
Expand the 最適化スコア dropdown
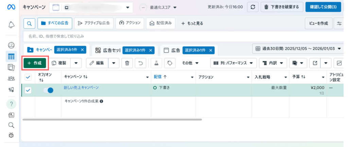tap(163, 7)
